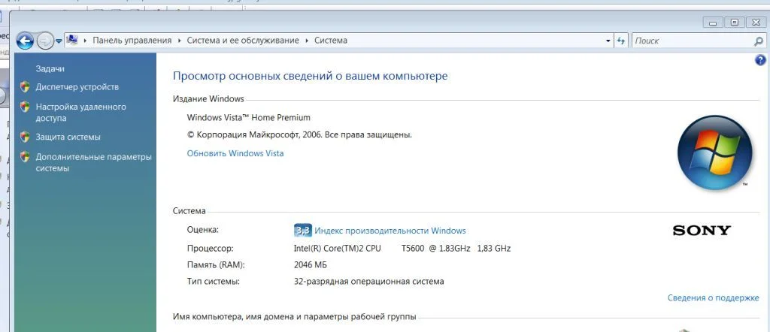This screenshot has height=332, width=770.
Task: Open help with the blue question icon
Action: point(759,60)
